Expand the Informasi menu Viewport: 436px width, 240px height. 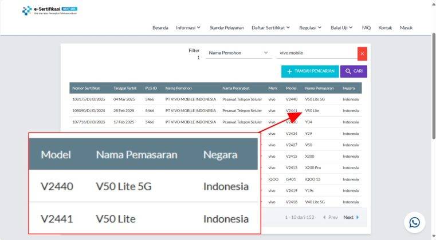188,28
